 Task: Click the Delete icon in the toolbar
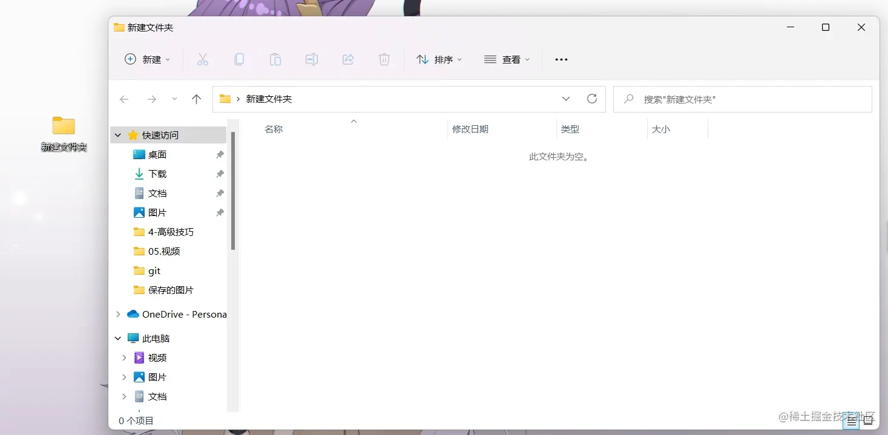384,59
